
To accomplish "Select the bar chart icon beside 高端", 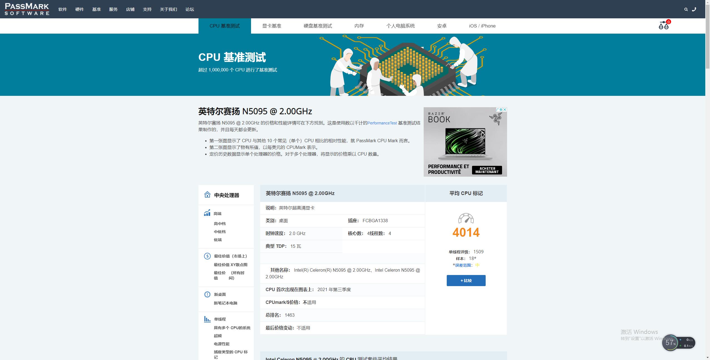I will [x=207, y=213].
